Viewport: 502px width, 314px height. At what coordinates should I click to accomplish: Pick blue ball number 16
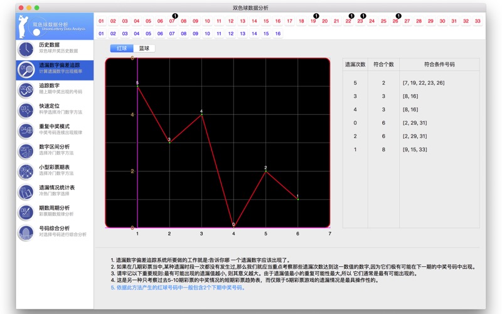coord(278,34)
